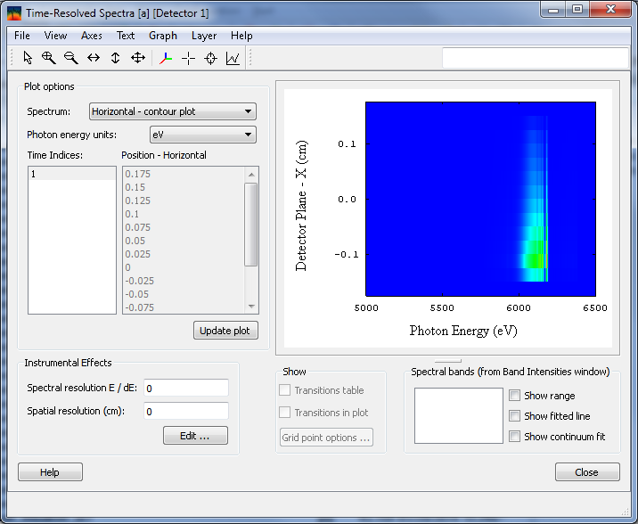Activate the zoom in magnifier tool
The height and width of the screenshot is (524, 638).
pos(49,58)
